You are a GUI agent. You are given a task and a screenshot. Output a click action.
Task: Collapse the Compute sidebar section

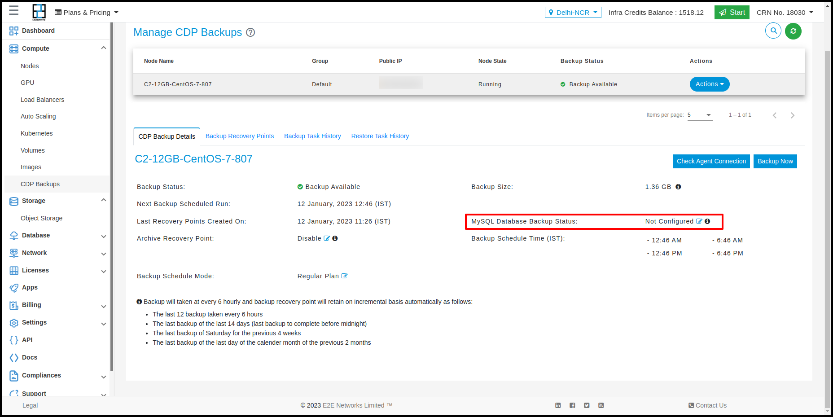104,48
